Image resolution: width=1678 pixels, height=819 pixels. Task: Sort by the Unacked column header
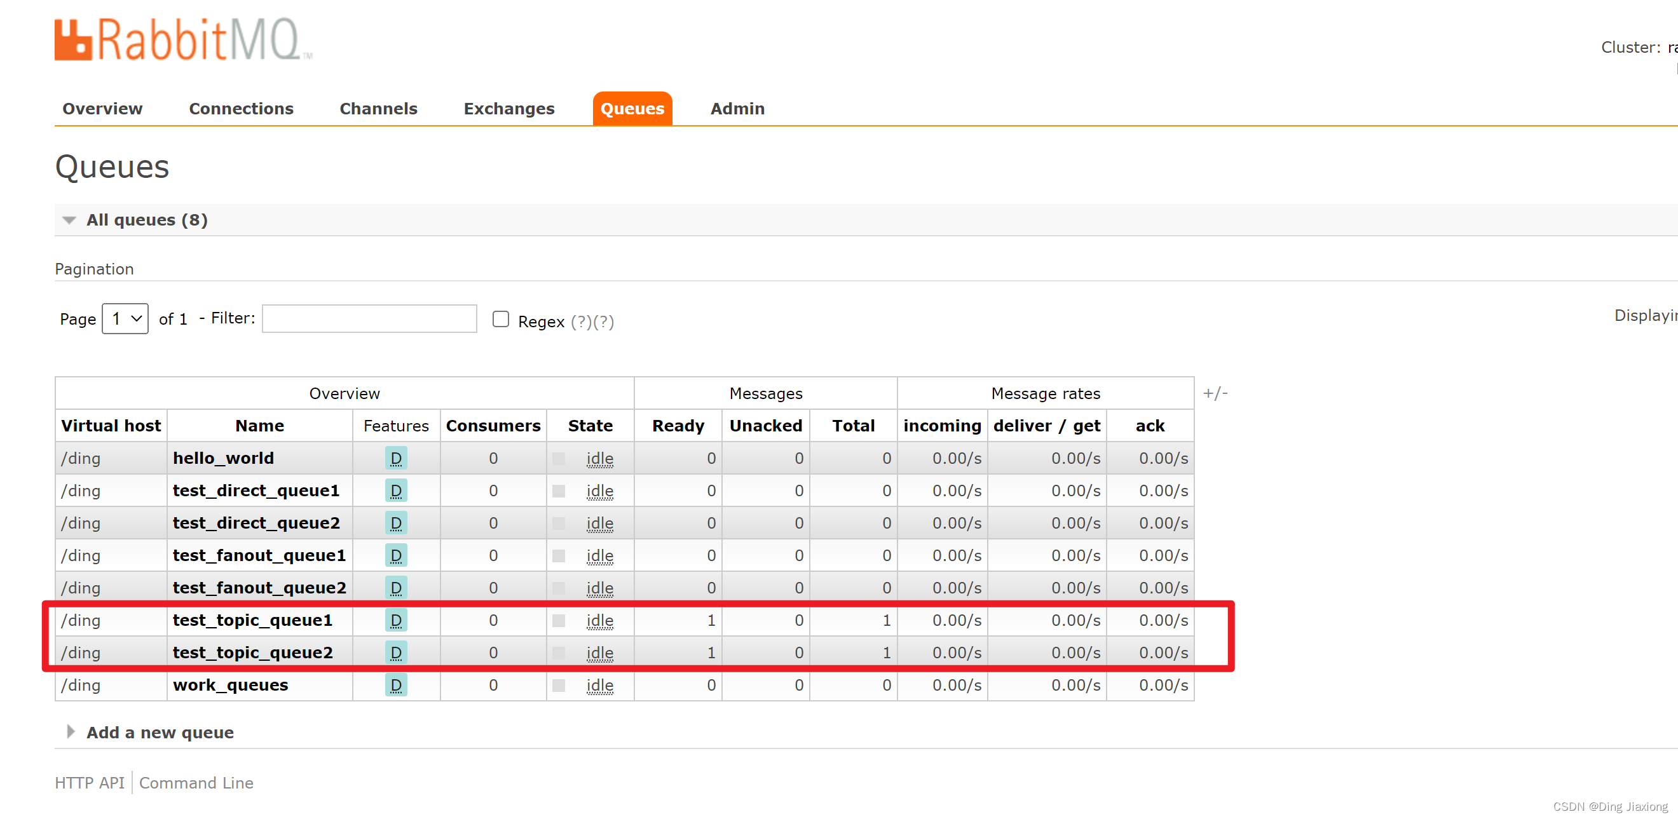[766, 426]
